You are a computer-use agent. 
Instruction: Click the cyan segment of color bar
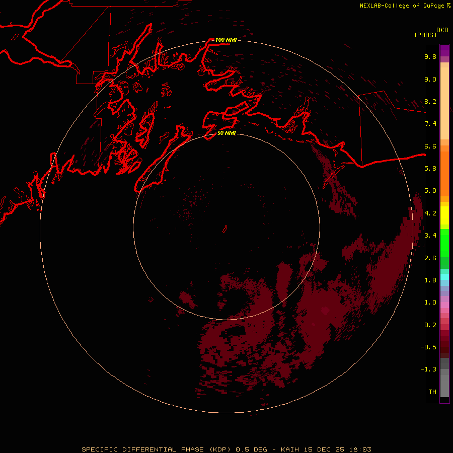pyautogui.click(x=444, y=277)
